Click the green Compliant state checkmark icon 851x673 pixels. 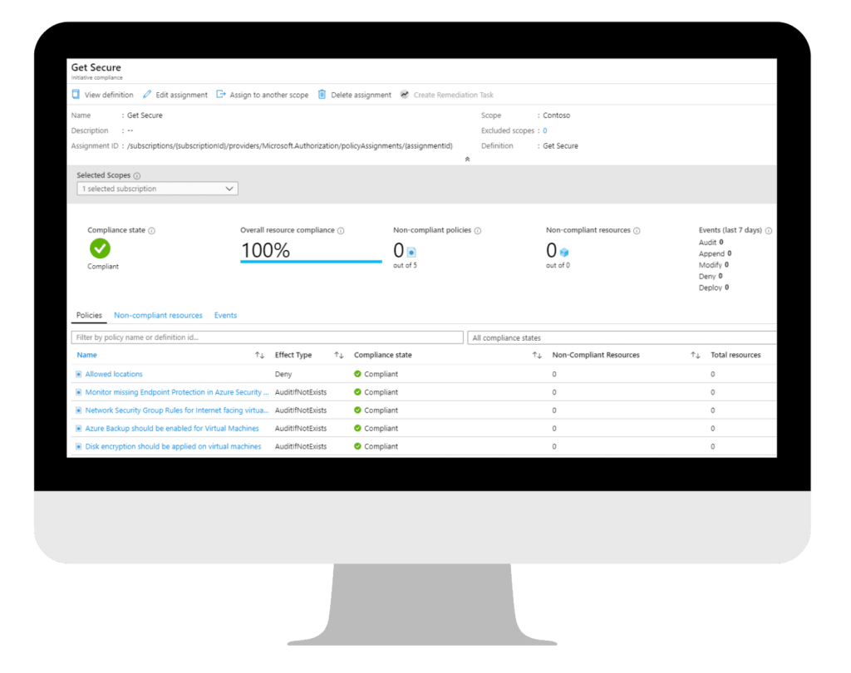point(101,250)
